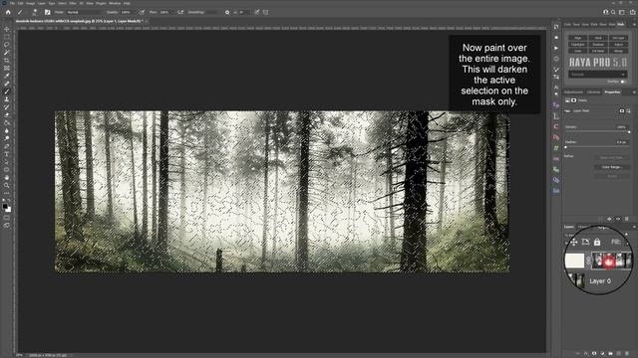
Task: Toggle lock all padlock in Layers panel
Action: tap(597, 243)
